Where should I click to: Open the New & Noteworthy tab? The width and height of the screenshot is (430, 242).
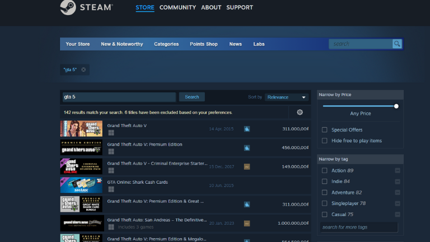121,44
